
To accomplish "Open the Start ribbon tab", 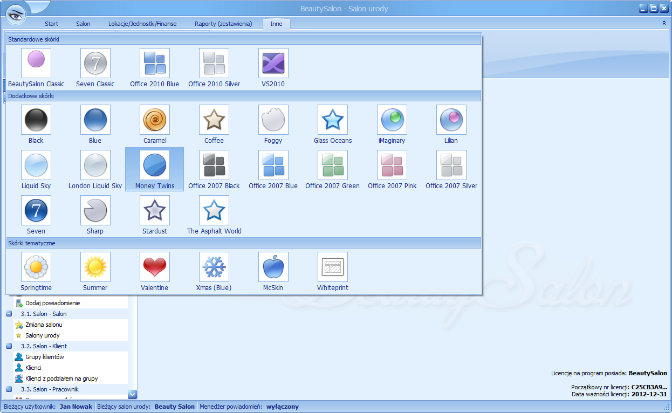I will [x=52, y=24].
